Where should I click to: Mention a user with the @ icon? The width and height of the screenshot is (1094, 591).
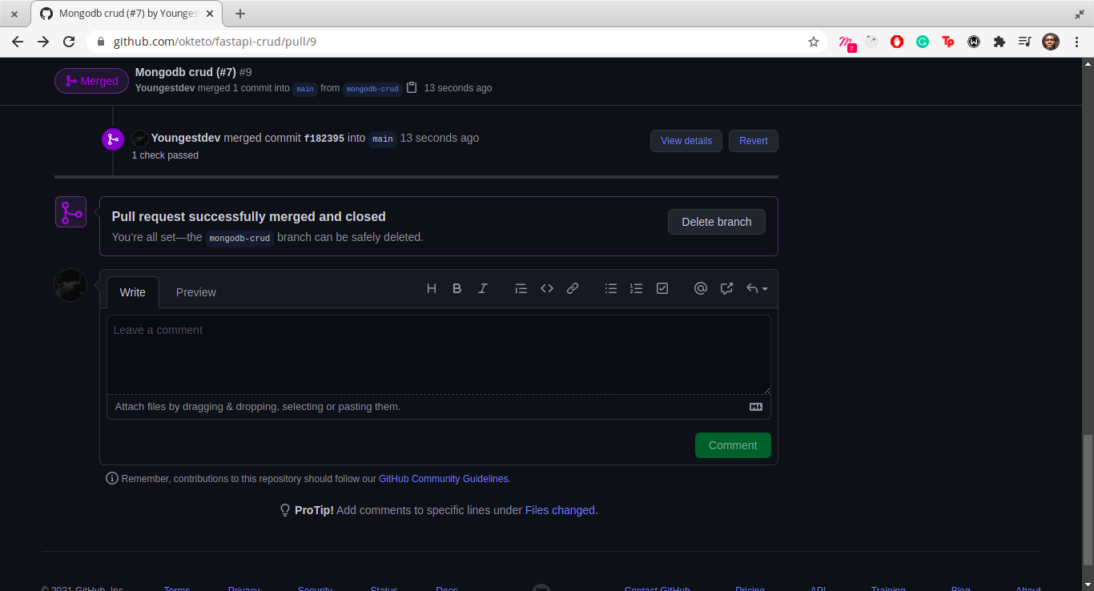tap(701, 288)
